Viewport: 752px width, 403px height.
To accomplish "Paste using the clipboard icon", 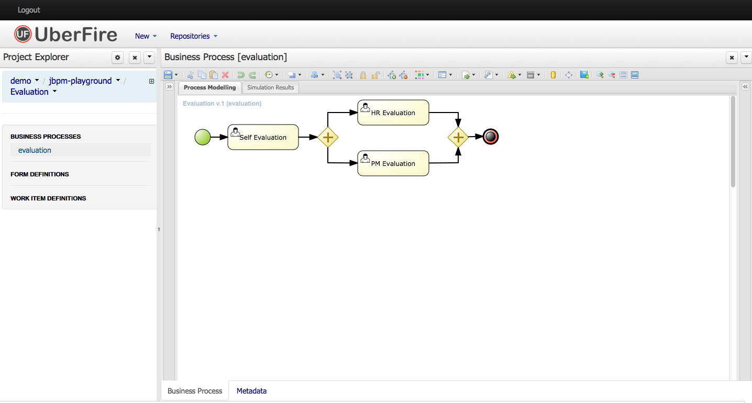I will 214,75.
